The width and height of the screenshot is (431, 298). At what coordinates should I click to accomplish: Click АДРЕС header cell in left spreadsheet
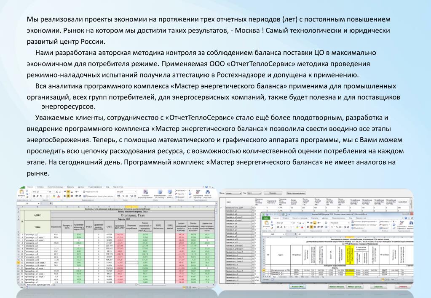[37, 215]
